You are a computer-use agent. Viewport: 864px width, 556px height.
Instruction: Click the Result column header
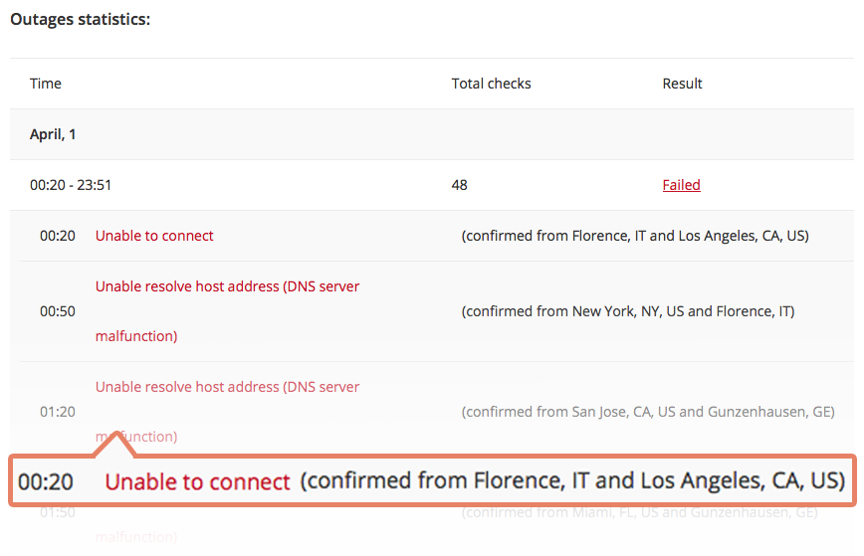coord(682,84)
